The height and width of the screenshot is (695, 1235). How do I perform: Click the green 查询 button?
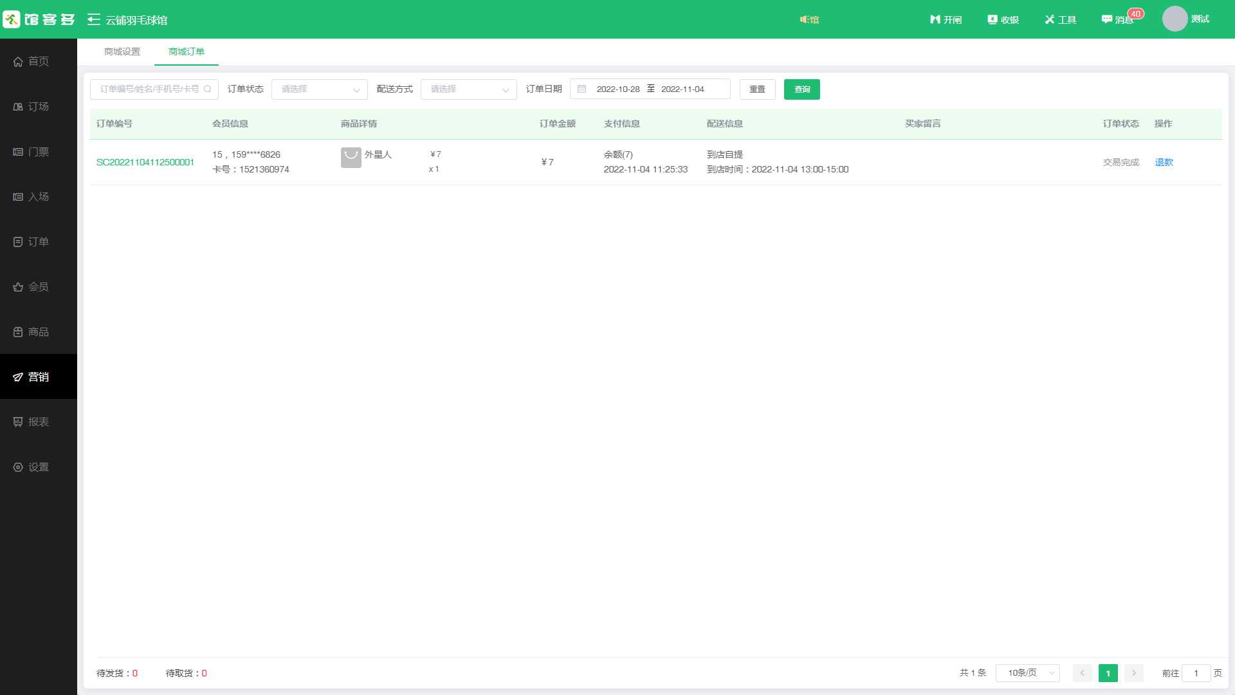pyautogui.click(x=801, y=89)
